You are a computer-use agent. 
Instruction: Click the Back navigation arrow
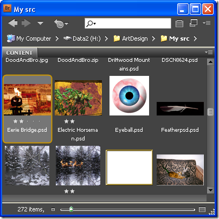[x=13, y=23]
